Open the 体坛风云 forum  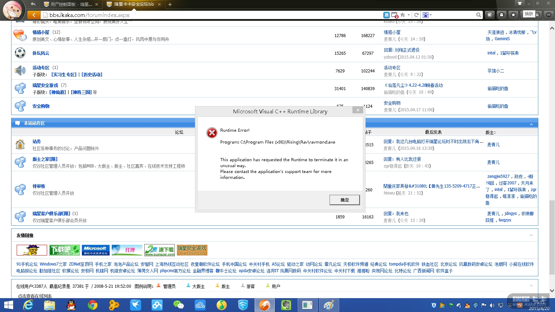(41, 53)
